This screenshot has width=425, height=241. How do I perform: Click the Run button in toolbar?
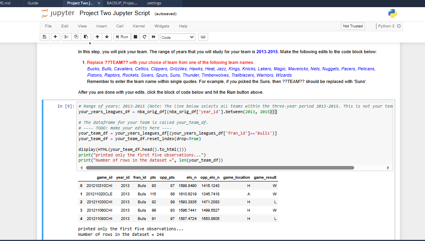click(122, 37)
